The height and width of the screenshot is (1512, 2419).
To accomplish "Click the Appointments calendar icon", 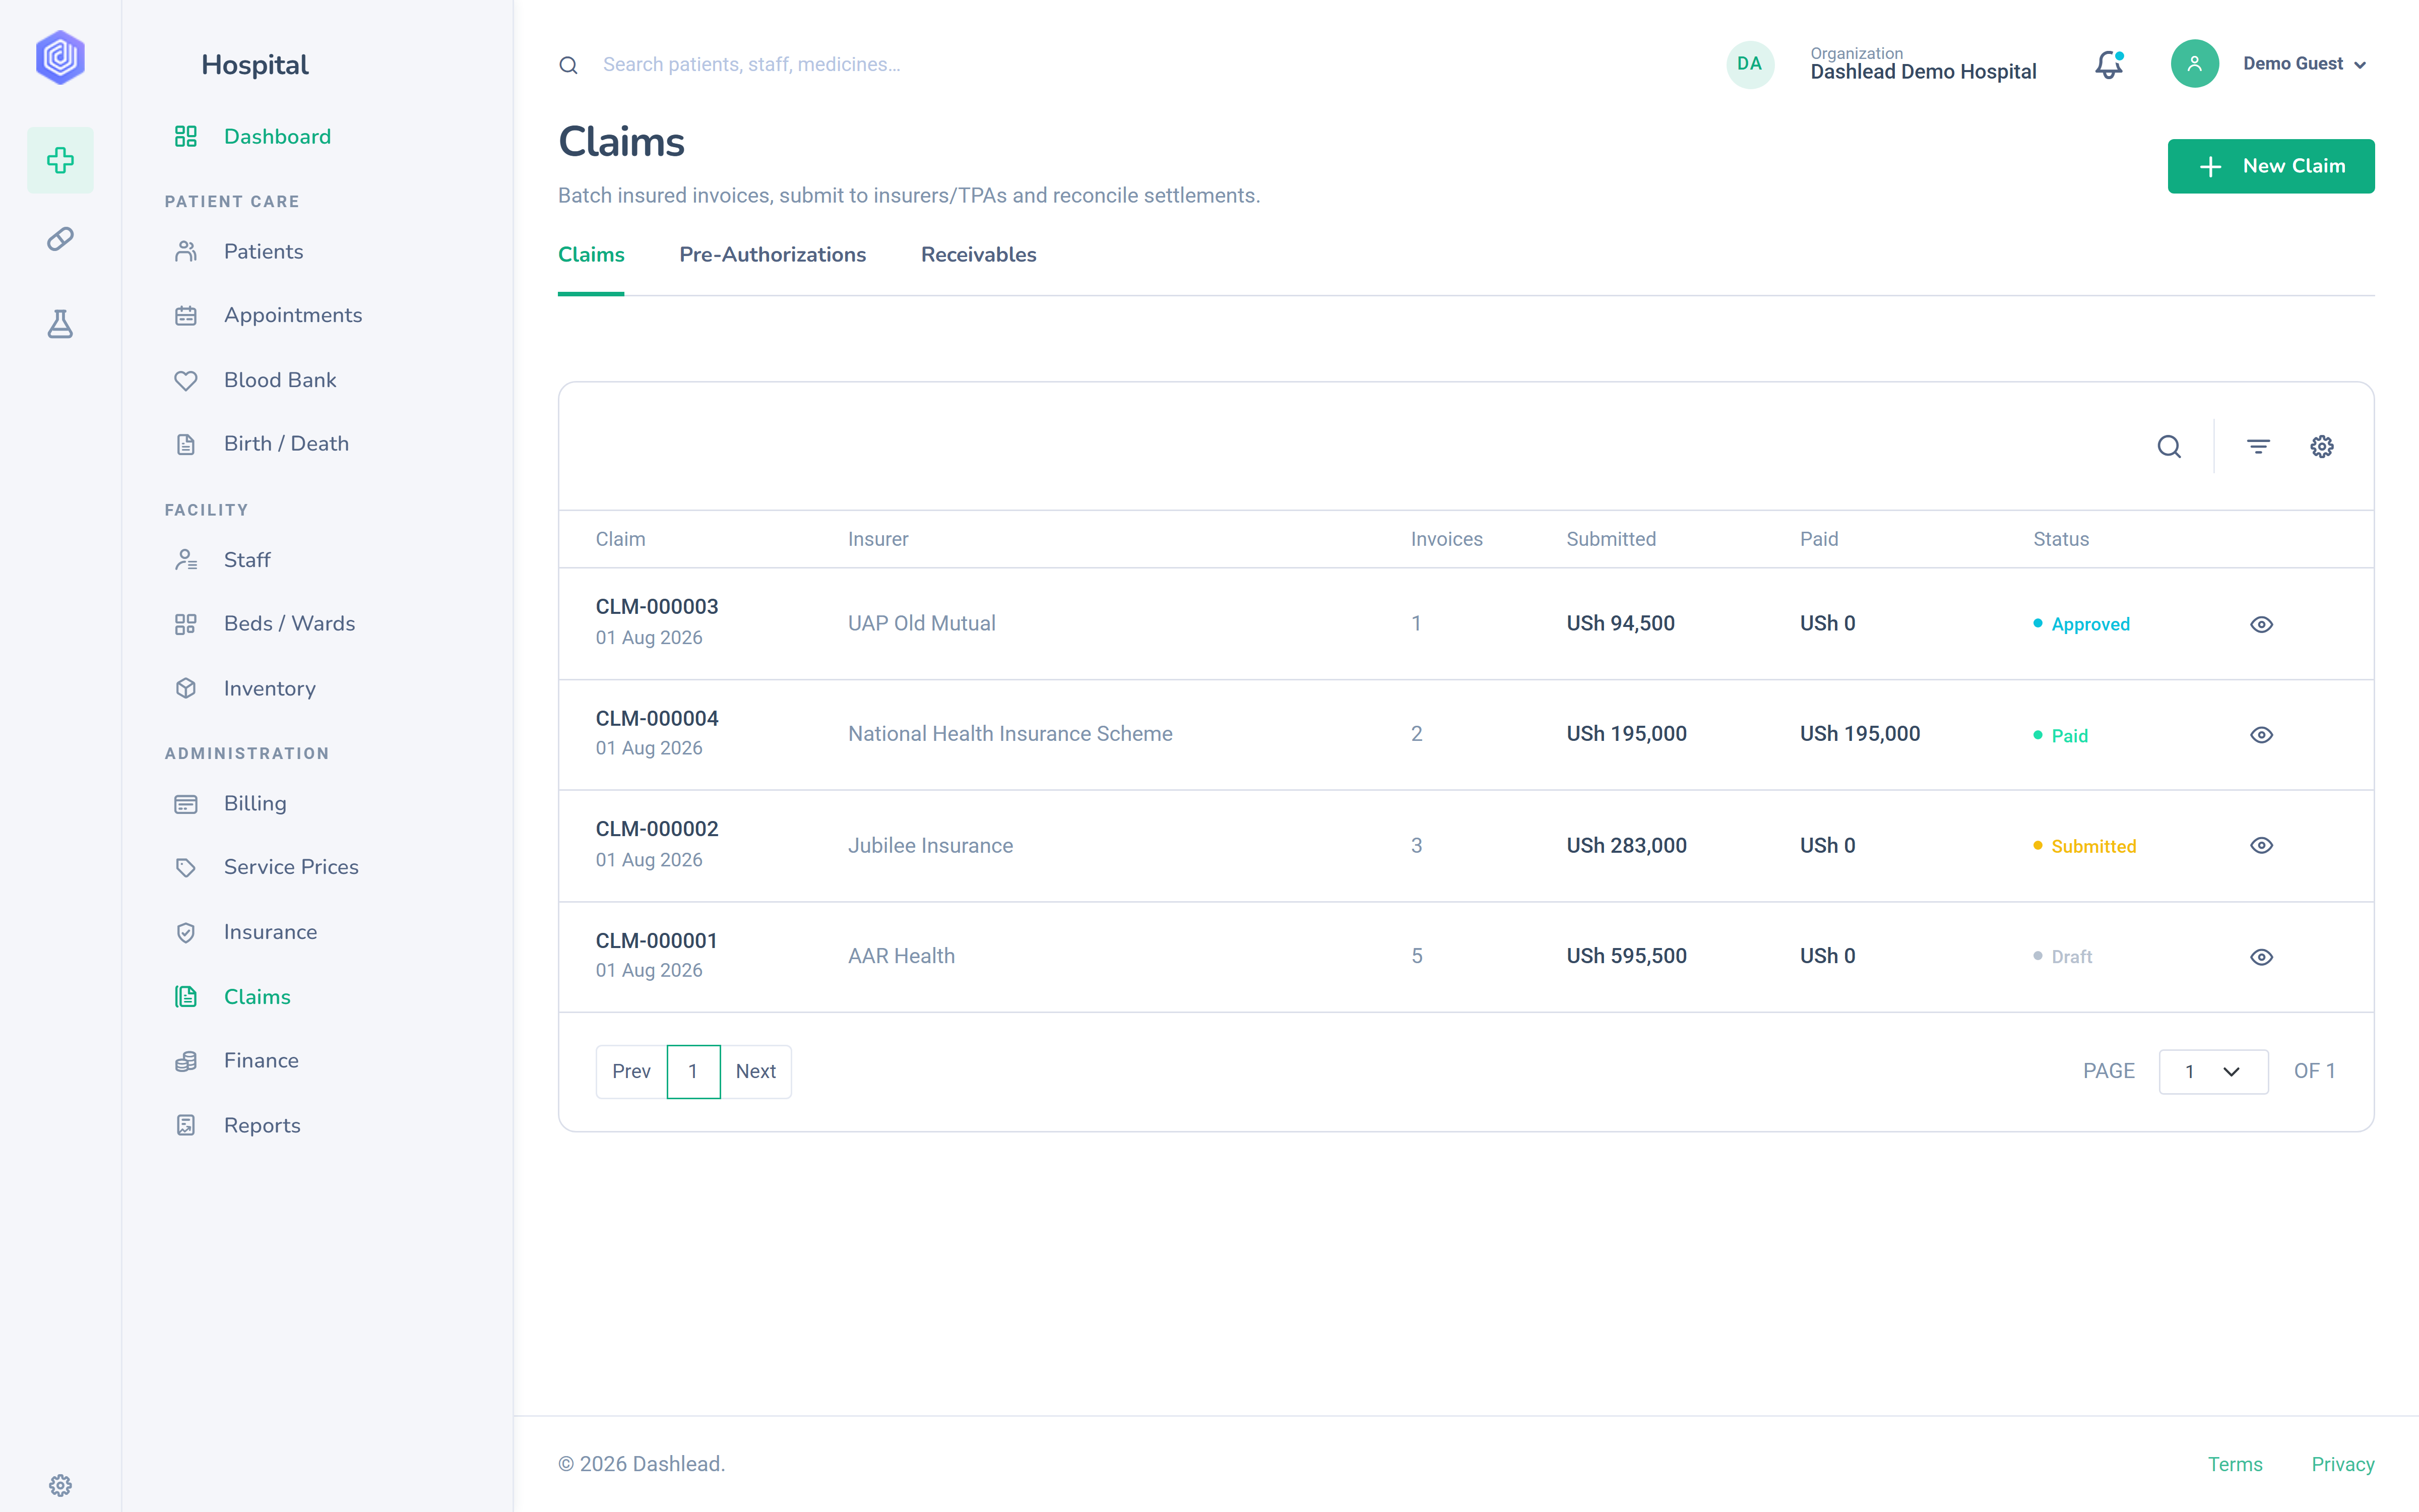I will pyautogui.click(x=186, y=316).
